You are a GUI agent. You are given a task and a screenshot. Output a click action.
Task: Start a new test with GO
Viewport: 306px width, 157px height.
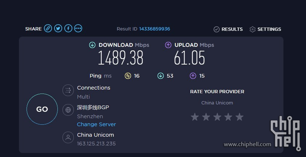point(42,109)
